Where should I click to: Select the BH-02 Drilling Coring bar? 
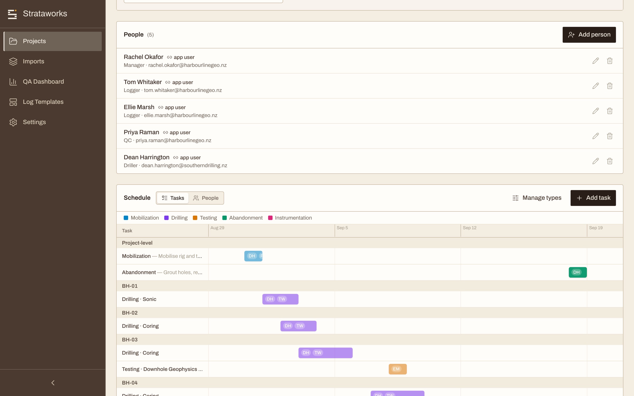click(298, 326)
